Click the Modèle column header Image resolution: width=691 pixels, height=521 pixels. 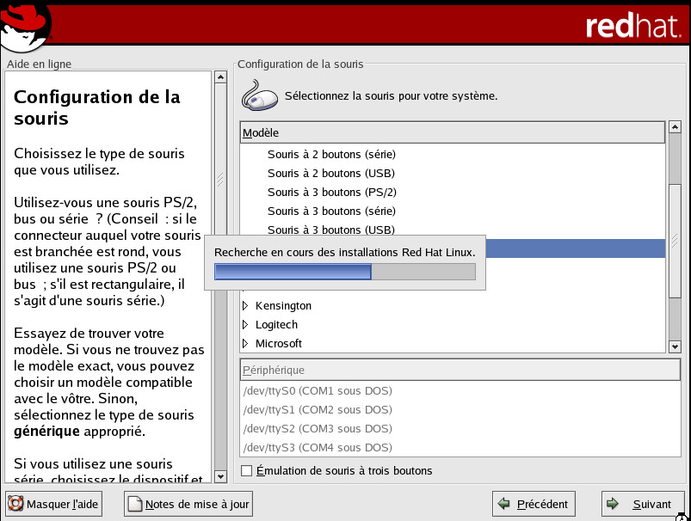[x=453, y=132]
